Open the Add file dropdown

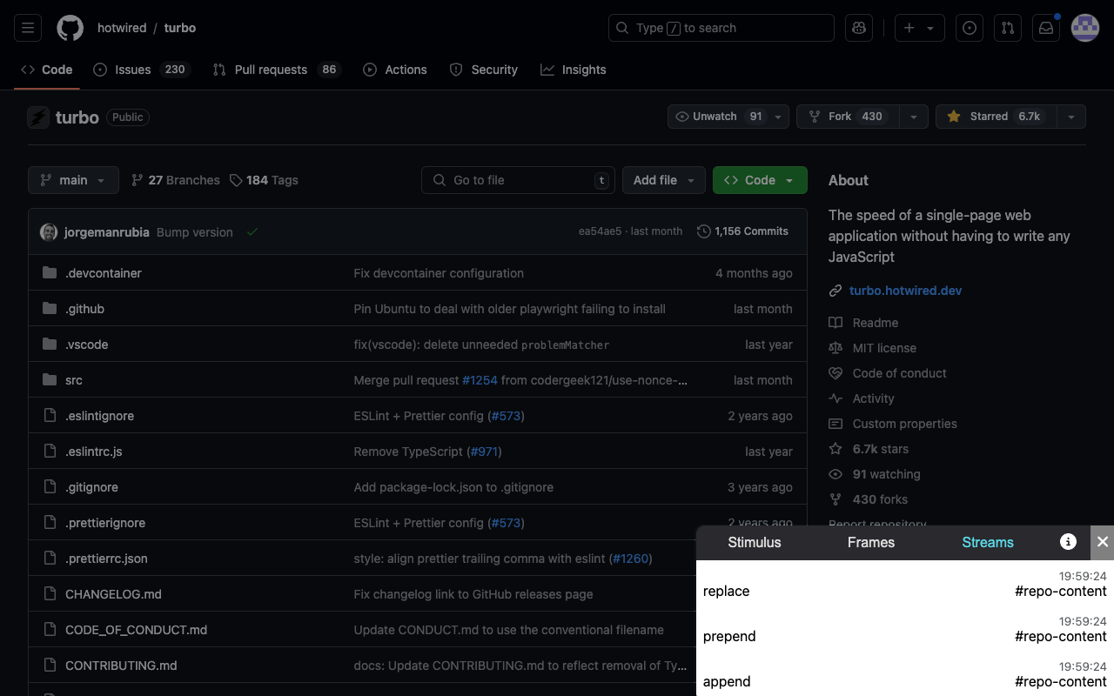(663, 180)
